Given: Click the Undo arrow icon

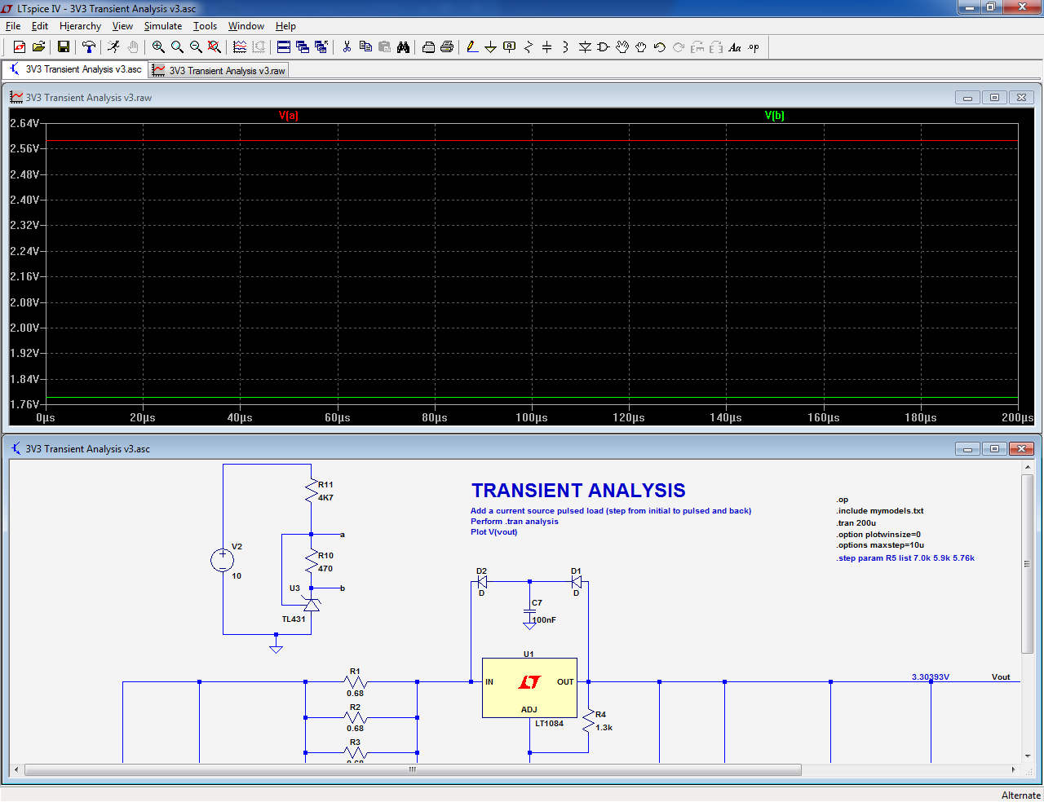Looking at the screenshot, I should pos(660,47).
